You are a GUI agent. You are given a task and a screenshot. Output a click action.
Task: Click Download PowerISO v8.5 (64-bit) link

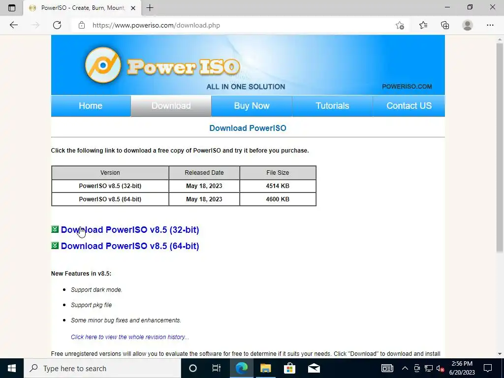click(130, 246)
